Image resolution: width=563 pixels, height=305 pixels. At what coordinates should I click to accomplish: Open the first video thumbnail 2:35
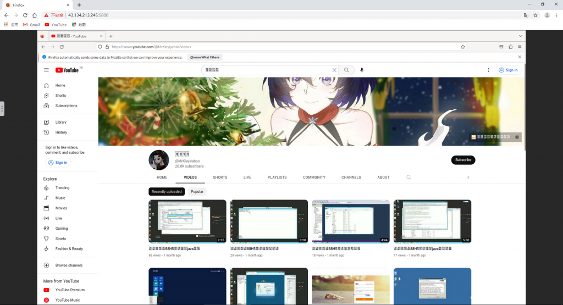pos(187,221)
